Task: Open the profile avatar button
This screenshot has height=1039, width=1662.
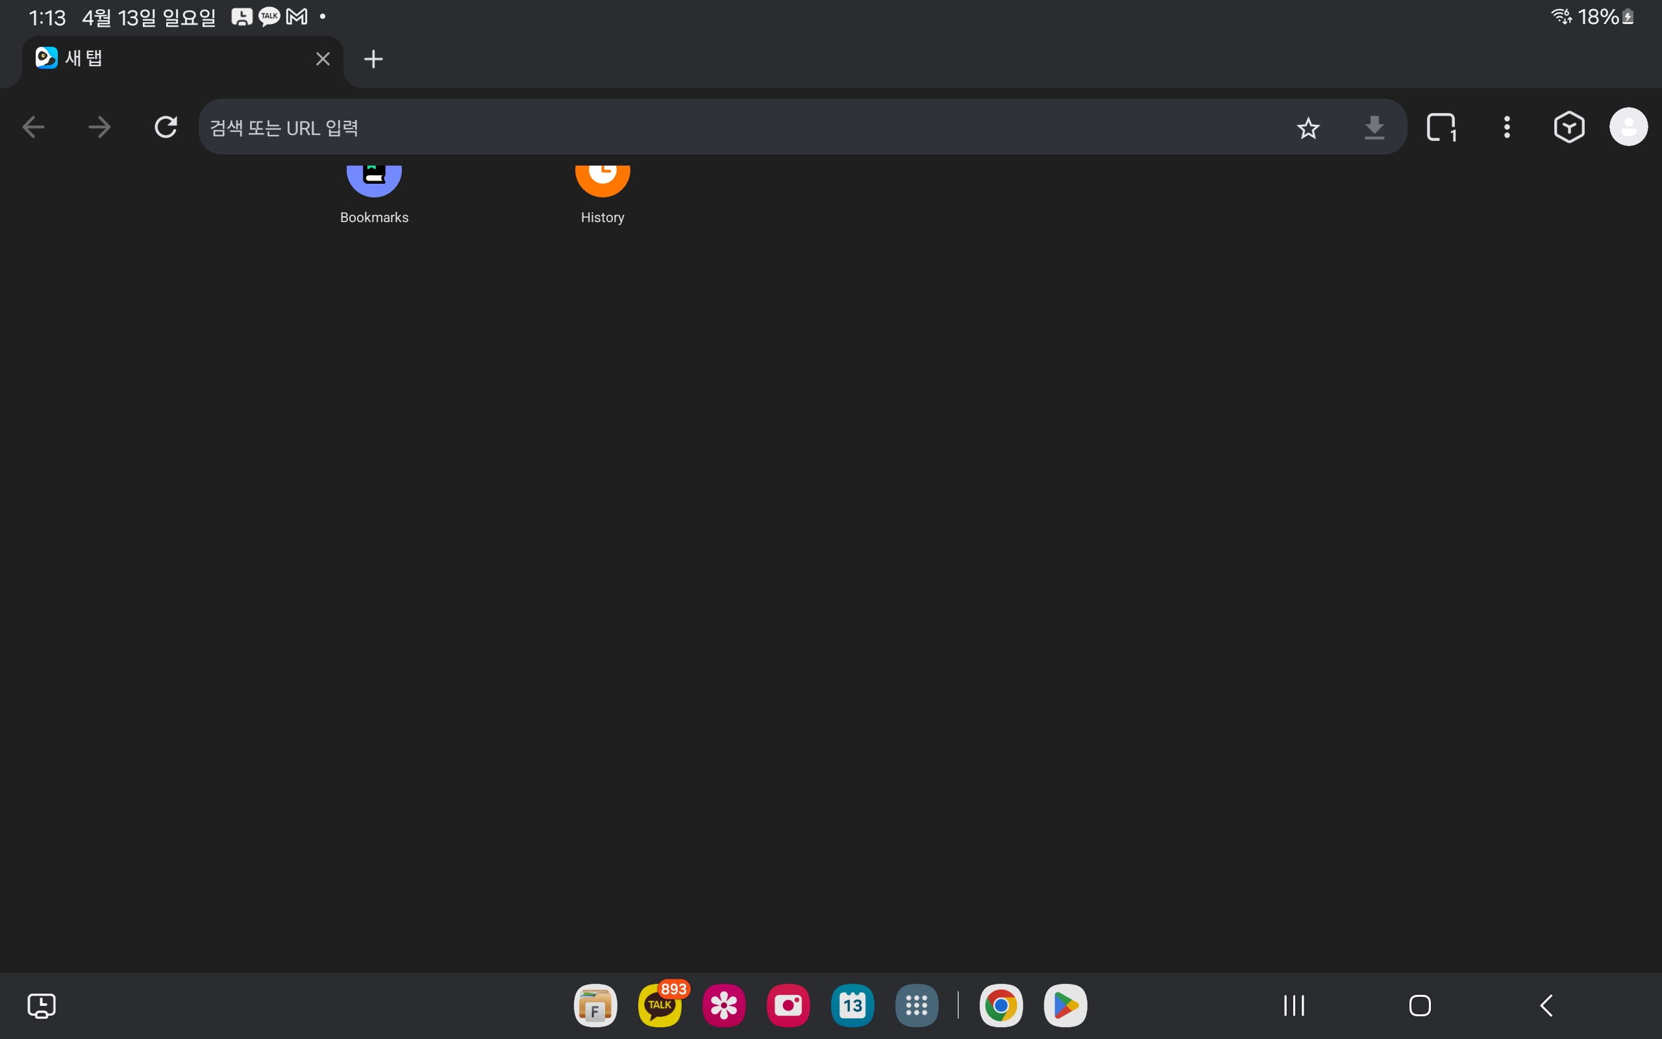Action: point(1628,127)
